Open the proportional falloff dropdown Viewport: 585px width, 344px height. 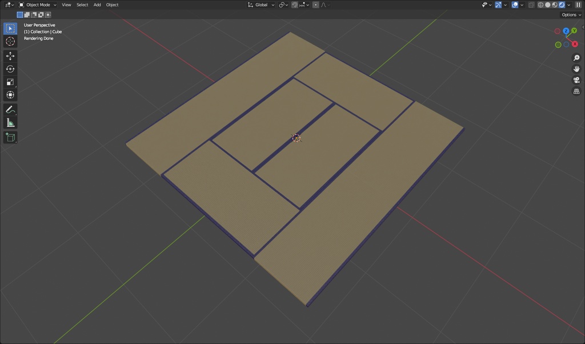(x=325, y=5)
